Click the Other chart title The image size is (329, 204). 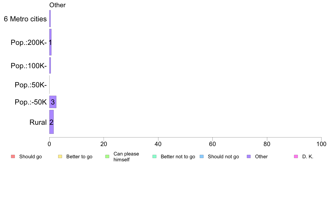tap(57, 5)
